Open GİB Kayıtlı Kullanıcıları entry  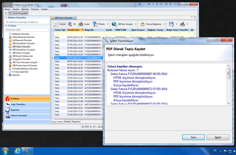click(x=23, y=56)
